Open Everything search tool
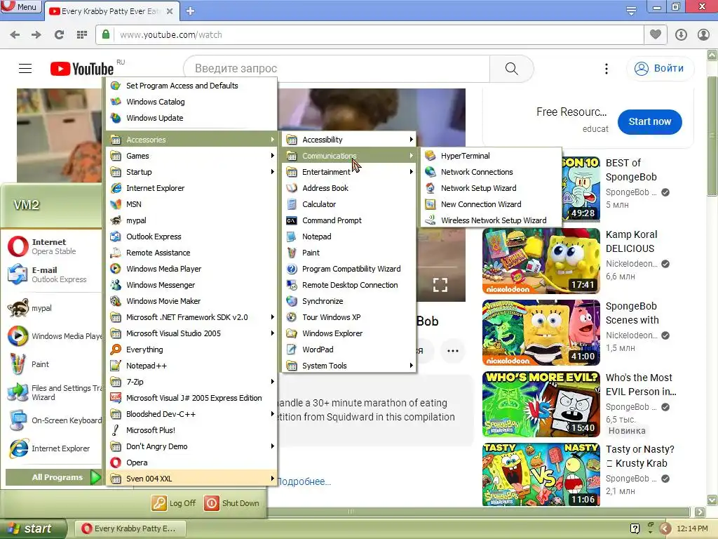Screen dimensions: 718x539 (192, 350)
